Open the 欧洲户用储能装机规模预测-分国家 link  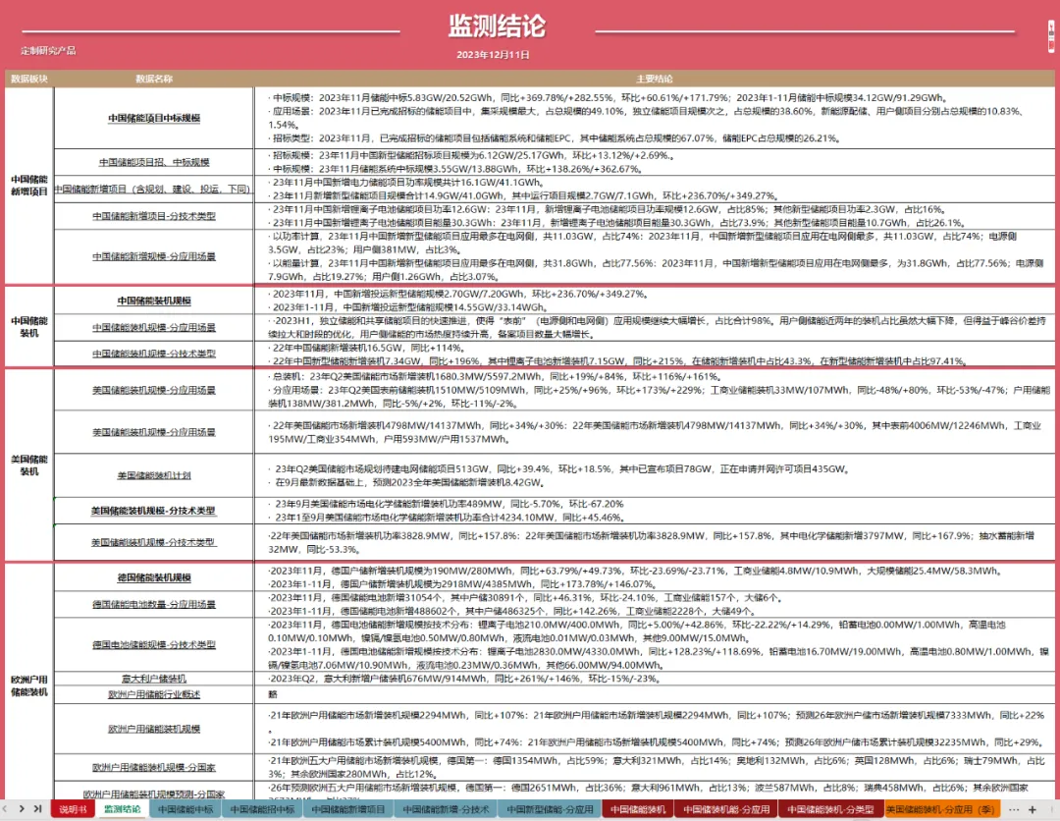pos(154,794)
